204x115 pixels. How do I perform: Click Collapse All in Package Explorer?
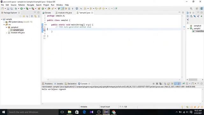[32, 16]
